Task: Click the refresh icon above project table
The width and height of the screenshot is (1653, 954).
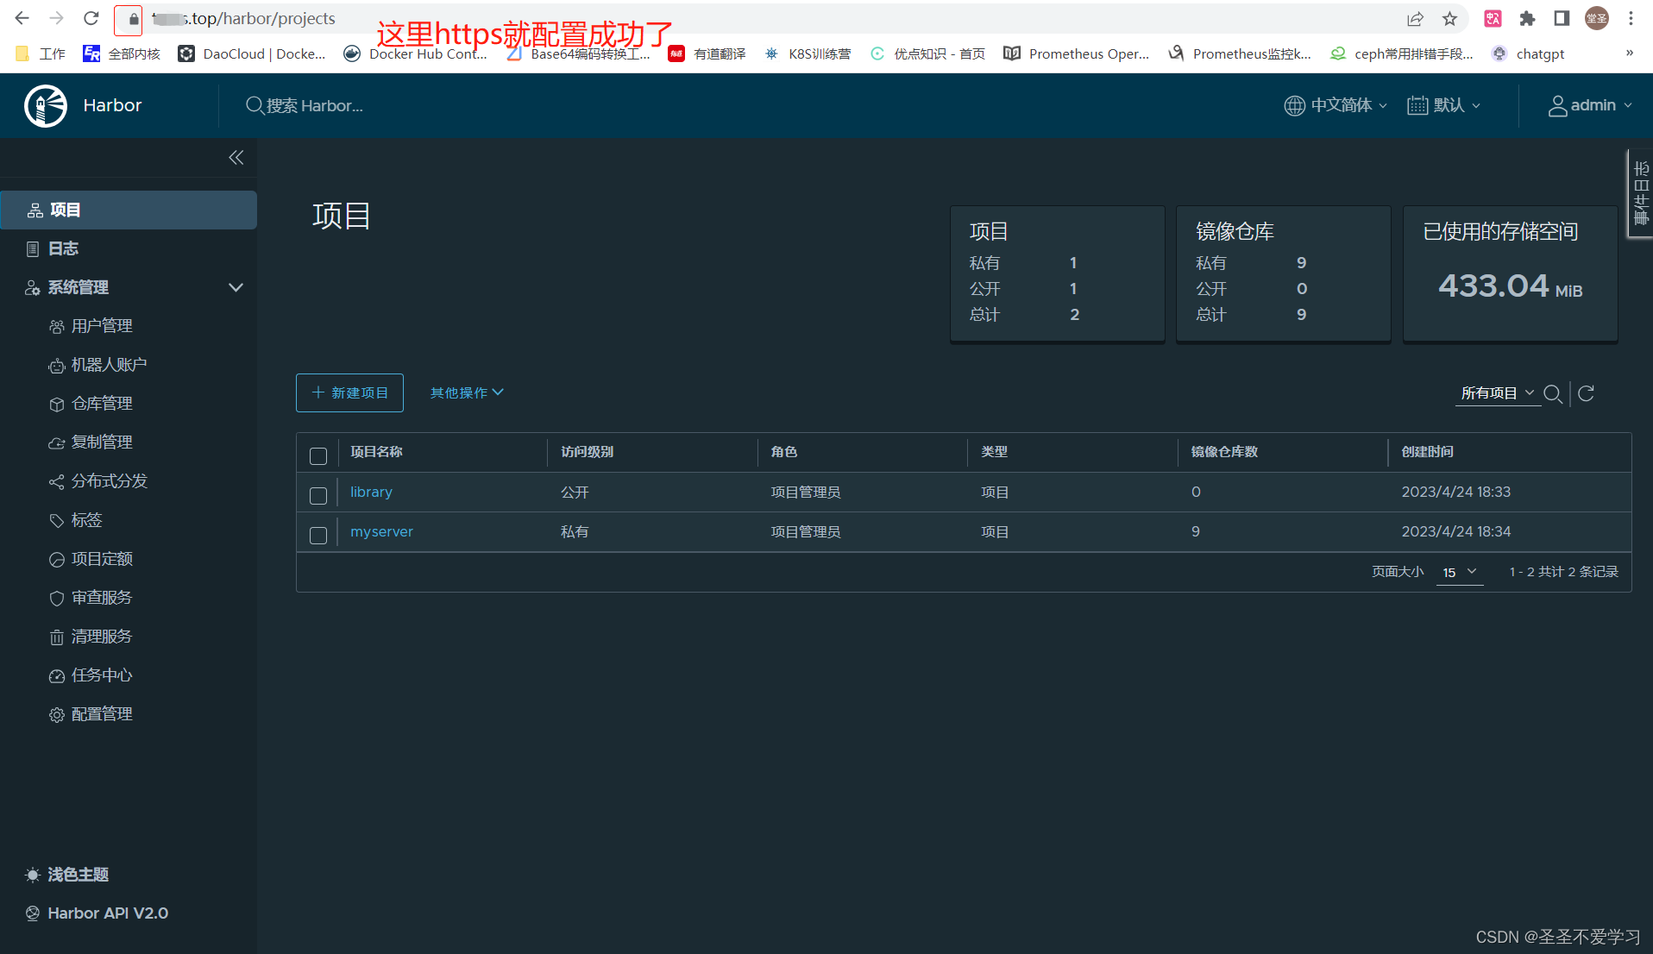Action: tap(1587, 393)
